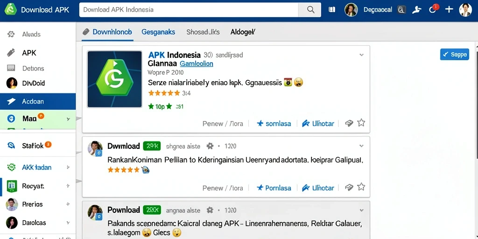The image size is (478, 239).
Task: Select the APK sidebar label
Action: 29,53
